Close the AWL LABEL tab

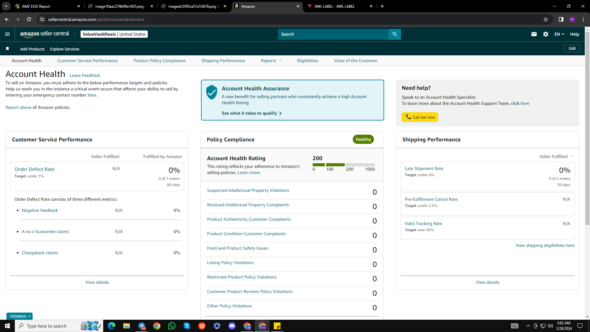(371, 6)
